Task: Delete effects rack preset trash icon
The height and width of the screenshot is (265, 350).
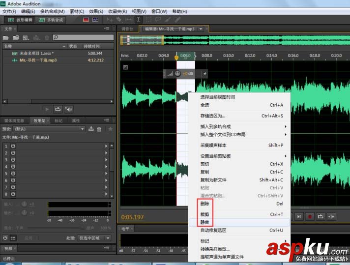Action: pos(99,129)
